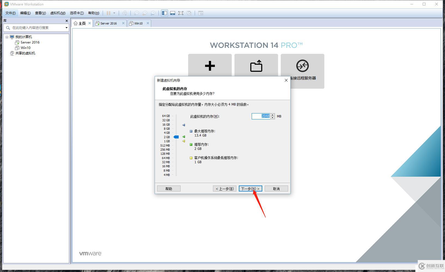Click the create new virtual machine plus tile
The image size is (445, 272).
[210, 66]
